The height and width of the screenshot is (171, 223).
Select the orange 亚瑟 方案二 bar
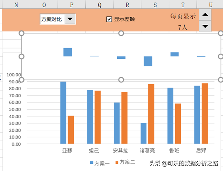pyautogui.click(x=71, y=130)
